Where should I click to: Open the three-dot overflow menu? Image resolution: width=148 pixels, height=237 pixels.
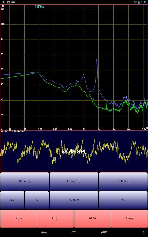tap(143, 233)
